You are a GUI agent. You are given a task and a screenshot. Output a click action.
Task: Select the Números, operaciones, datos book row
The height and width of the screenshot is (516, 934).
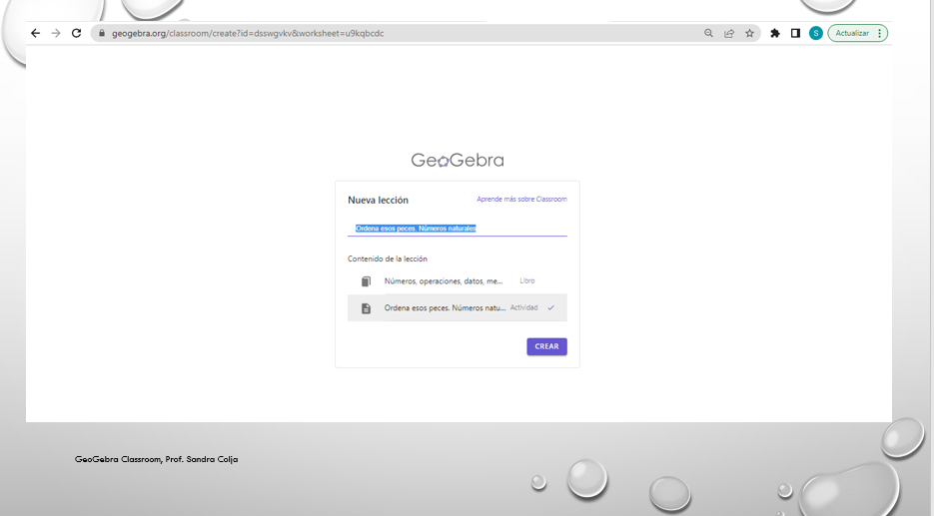click(x=458, y=280)
